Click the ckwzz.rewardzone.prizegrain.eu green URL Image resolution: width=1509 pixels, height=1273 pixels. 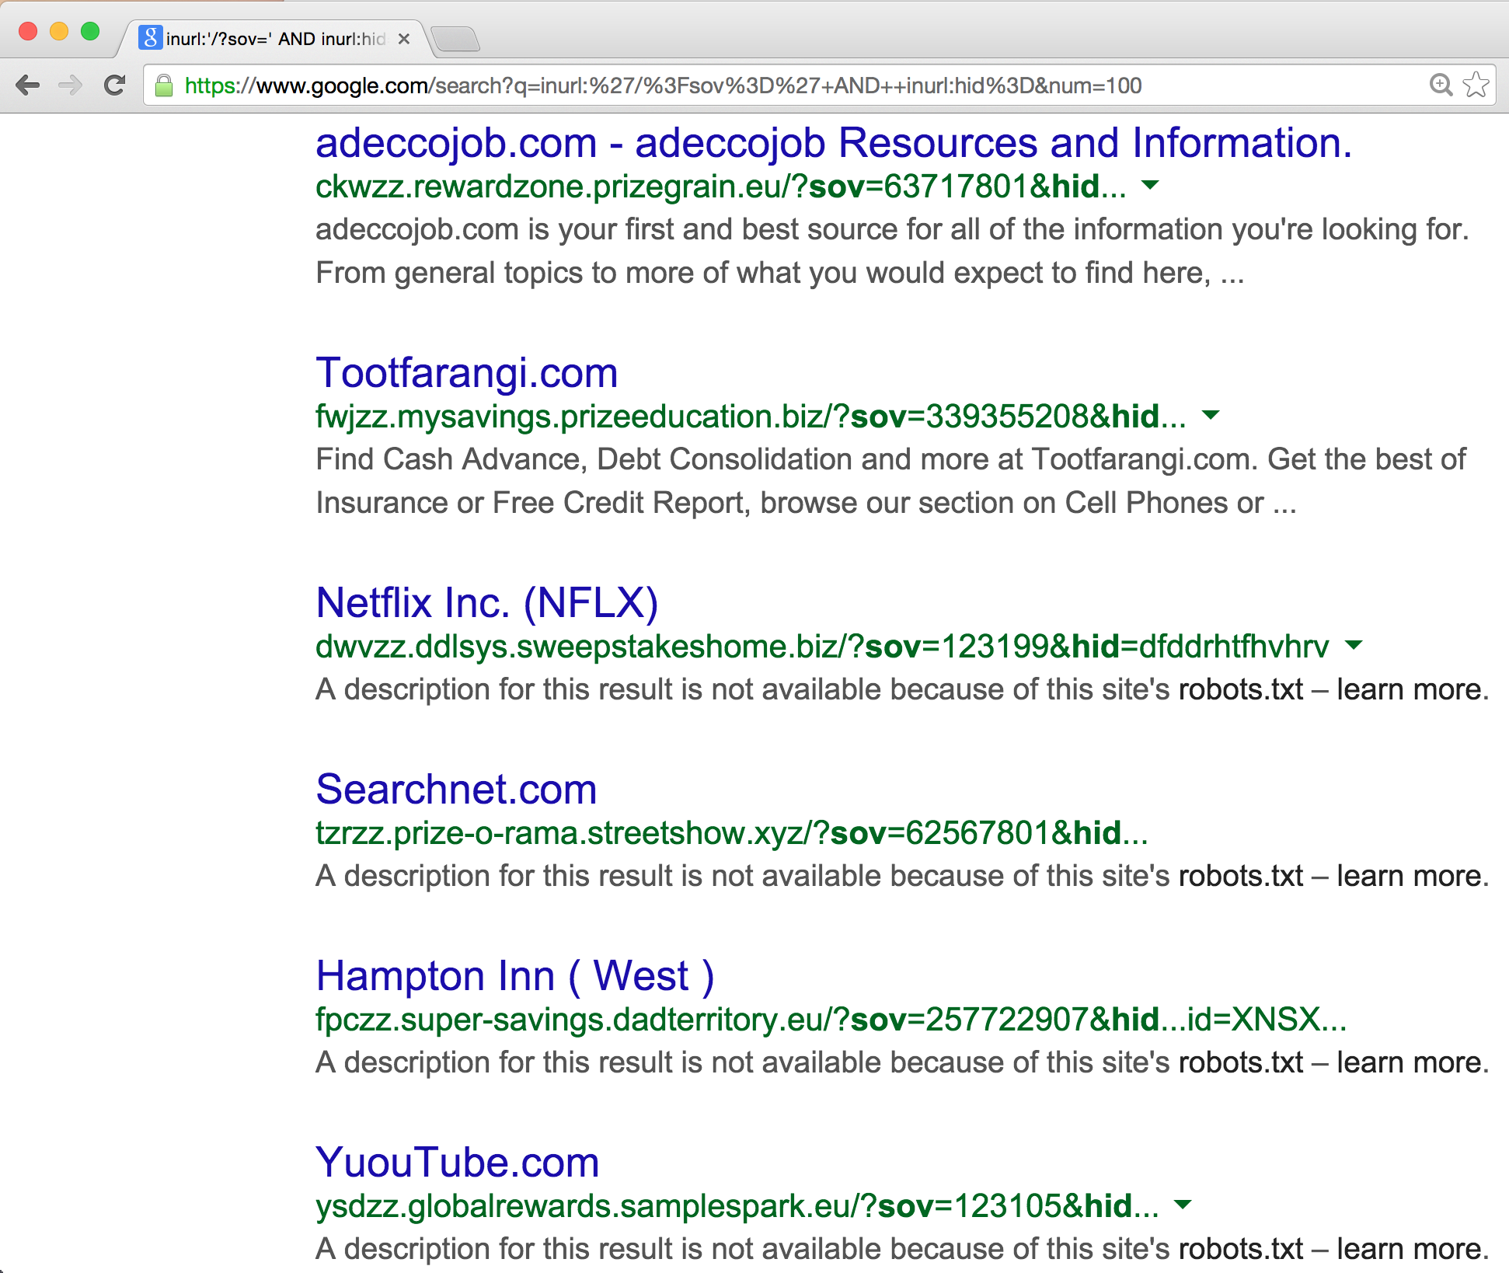pos(721,187)
